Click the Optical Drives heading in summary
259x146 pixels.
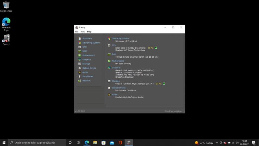coord(119,88)
